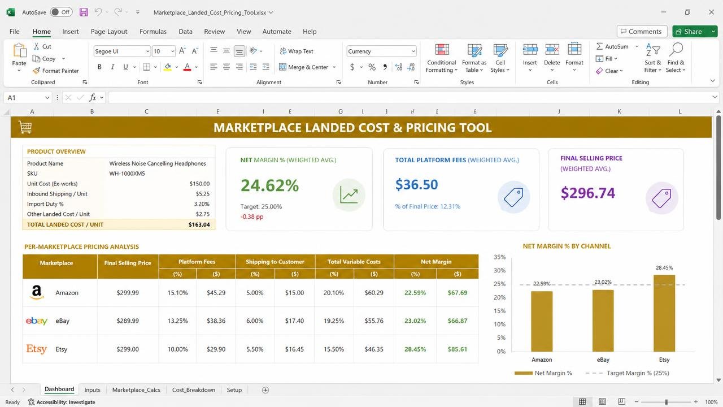Open the Clear dropdown
Image resolution: width=723 pixels, height=407 pixels.
click(609, 71)
